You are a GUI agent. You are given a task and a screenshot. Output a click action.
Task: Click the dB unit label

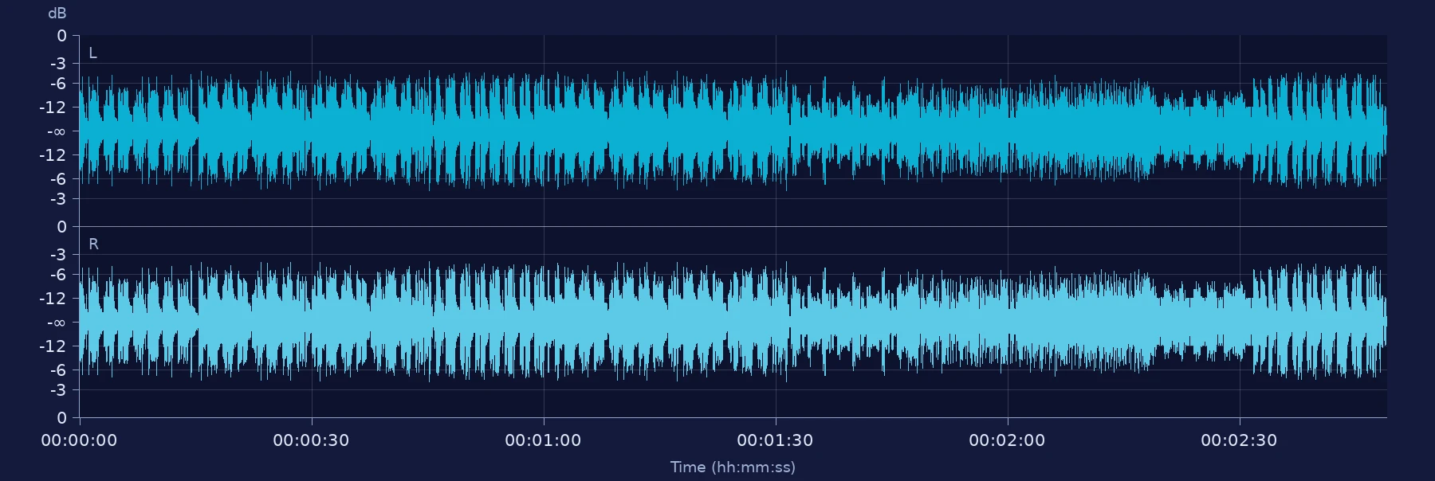pos(57,14)
